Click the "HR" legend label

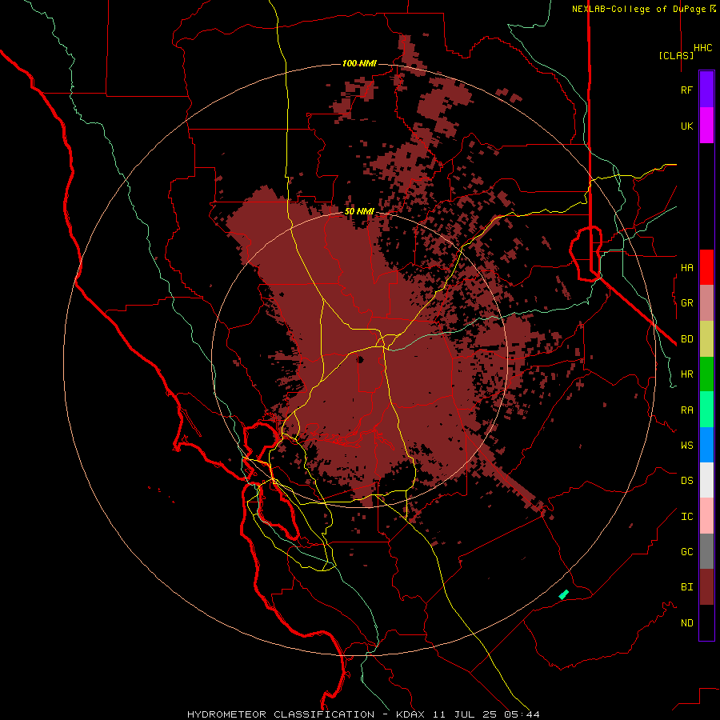click(x=686, y=374)
